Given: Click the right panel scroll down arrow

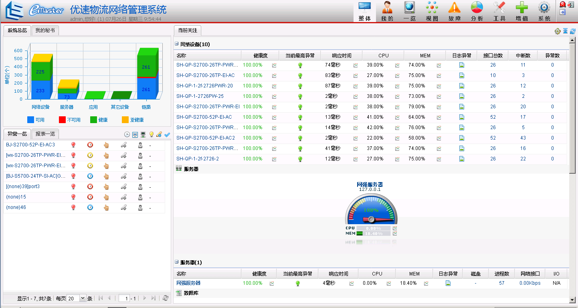Looking at the screenshot, I should pos(572,300).
